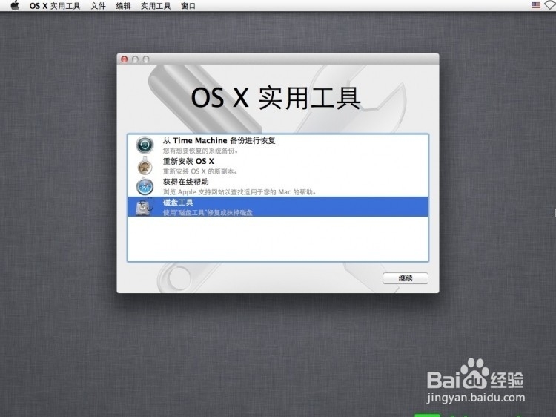
Task: Click the Disk Utility icon
Action: pyautogui.click(x=145, y=207)
